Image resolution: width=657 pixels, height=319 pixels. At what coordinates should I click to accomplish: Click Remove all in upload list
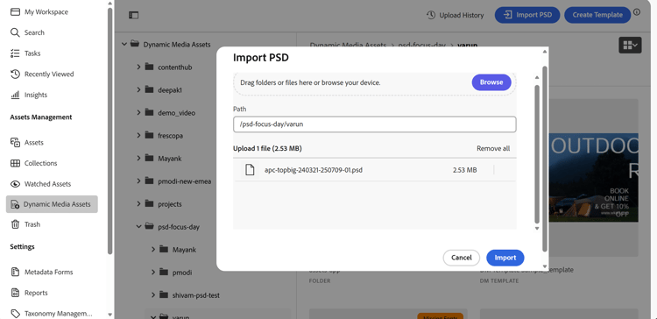tap(493, 148)
